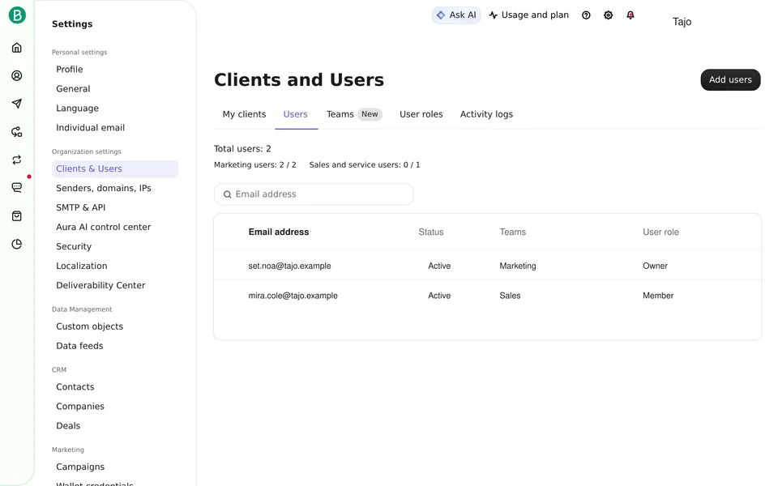The image size is (778, 486).
Task: Click the Add users button
Action: (x=730, y=80)
